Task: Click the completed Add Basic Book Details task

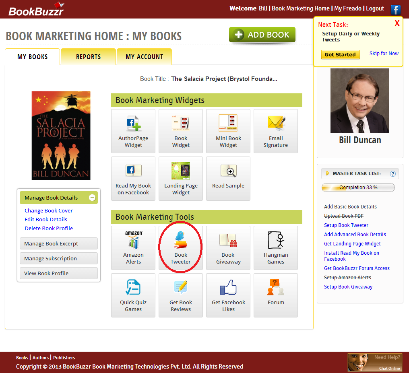Action: tap(350, 207)
